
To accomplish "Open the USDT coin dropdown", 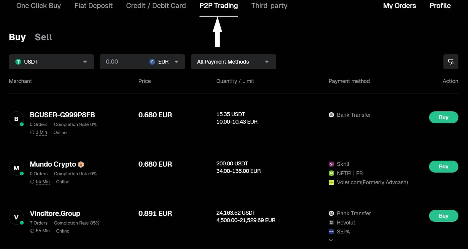I will pos(51,62).
